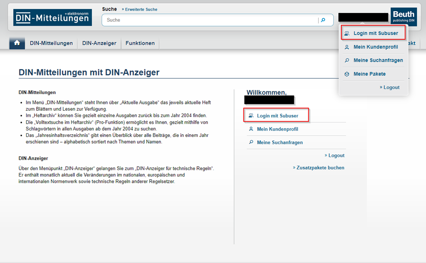This screenshot has width=426, height=263.
Task: Open the DIN-Mitteilungen menu
Action: (51, 43)
